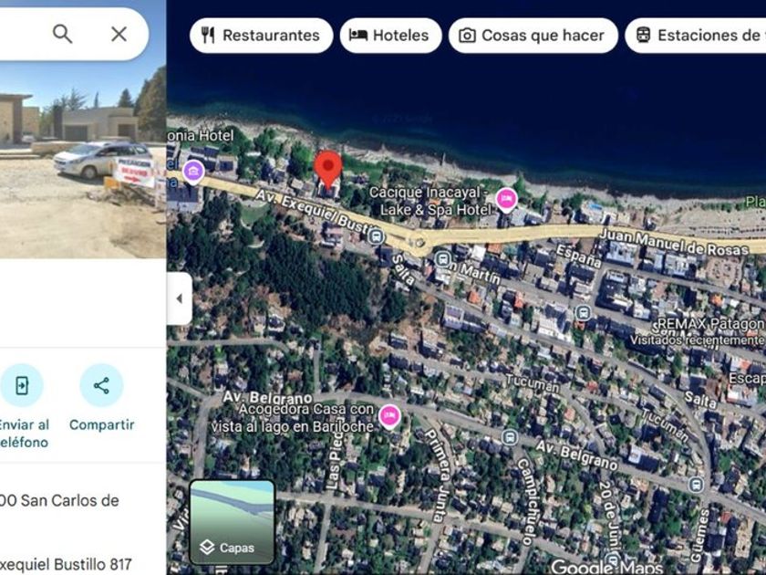Click the purple hotel marker near Patagonia Hotel
The width and height of the screenshot is (766, 575).
tap(193, 172)
